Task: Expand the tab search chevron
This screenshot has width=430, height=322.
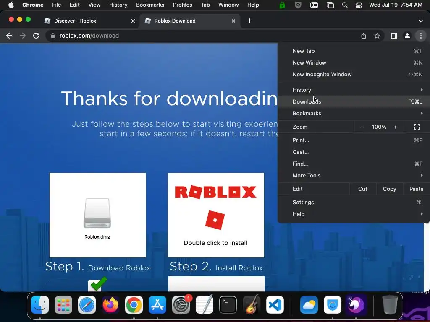Action: click(421, 21)
